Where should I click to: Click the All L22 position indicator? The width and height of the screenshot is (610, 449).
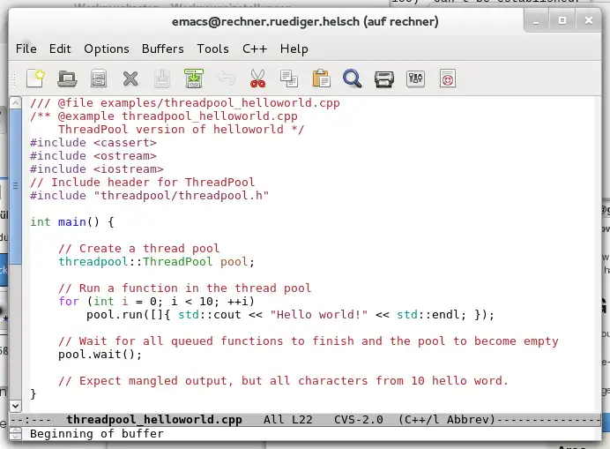tap(288, 419)
